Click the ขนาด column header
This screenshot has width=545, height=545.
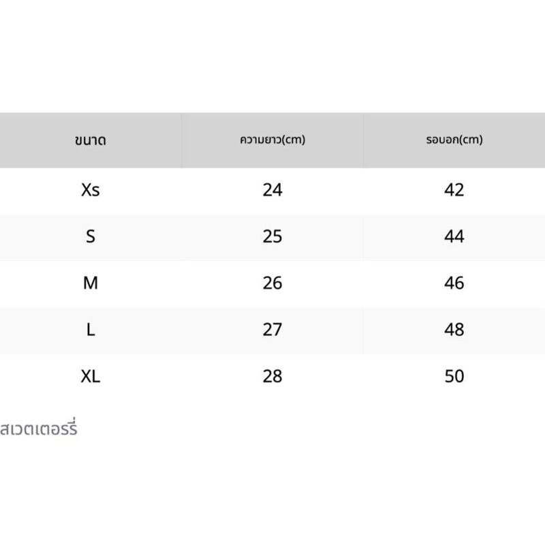click(x=91, y=141)
